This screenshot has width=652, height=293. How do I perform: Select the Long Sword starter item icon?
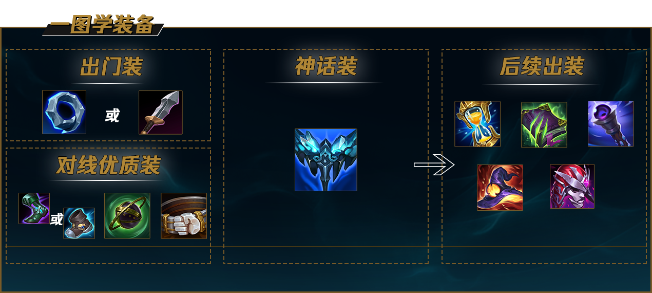(x=161, y=113)
